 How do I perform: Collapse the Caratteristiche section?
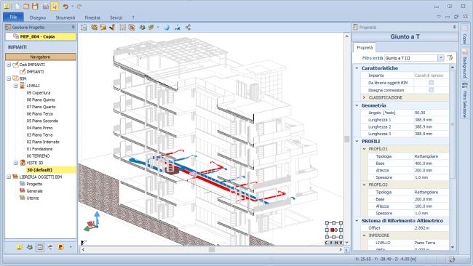click(357, 68)
